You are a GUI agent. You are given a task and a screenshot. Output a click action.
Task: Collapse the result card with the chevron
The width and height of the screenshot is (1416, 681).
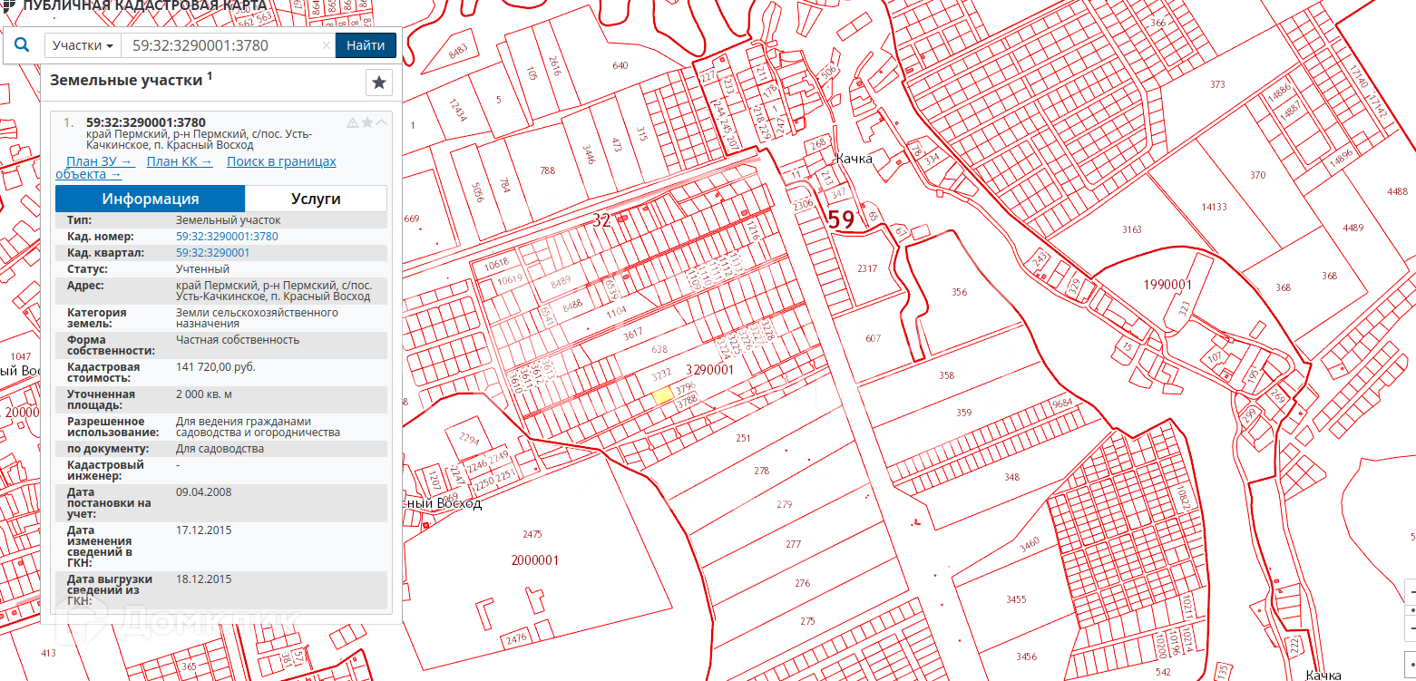[x=382, y=122]
